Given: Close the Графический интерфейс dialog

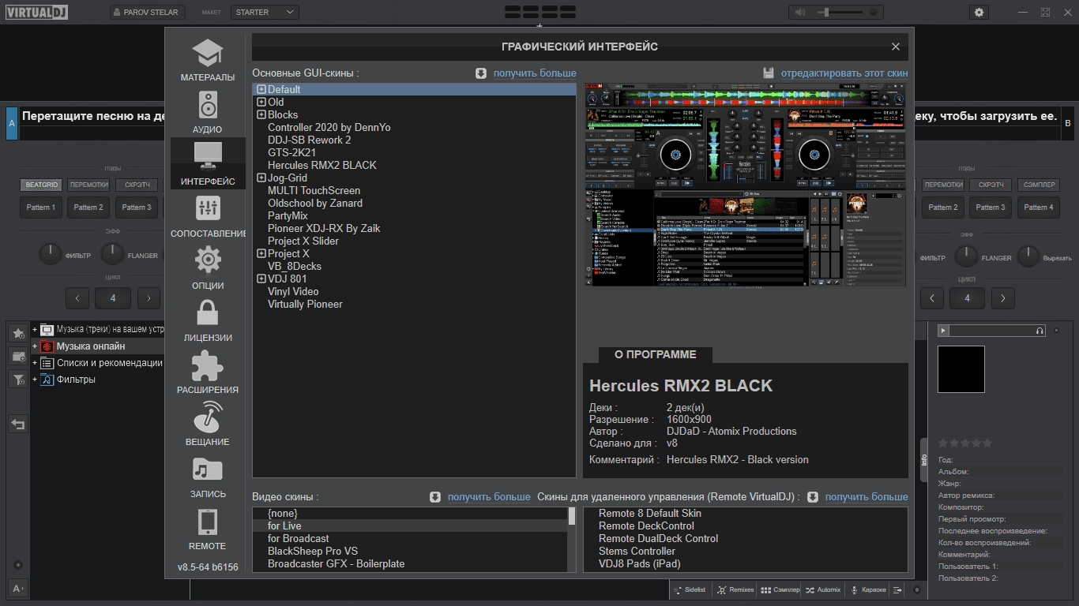Looking at the screenshot, I should 896,47.
